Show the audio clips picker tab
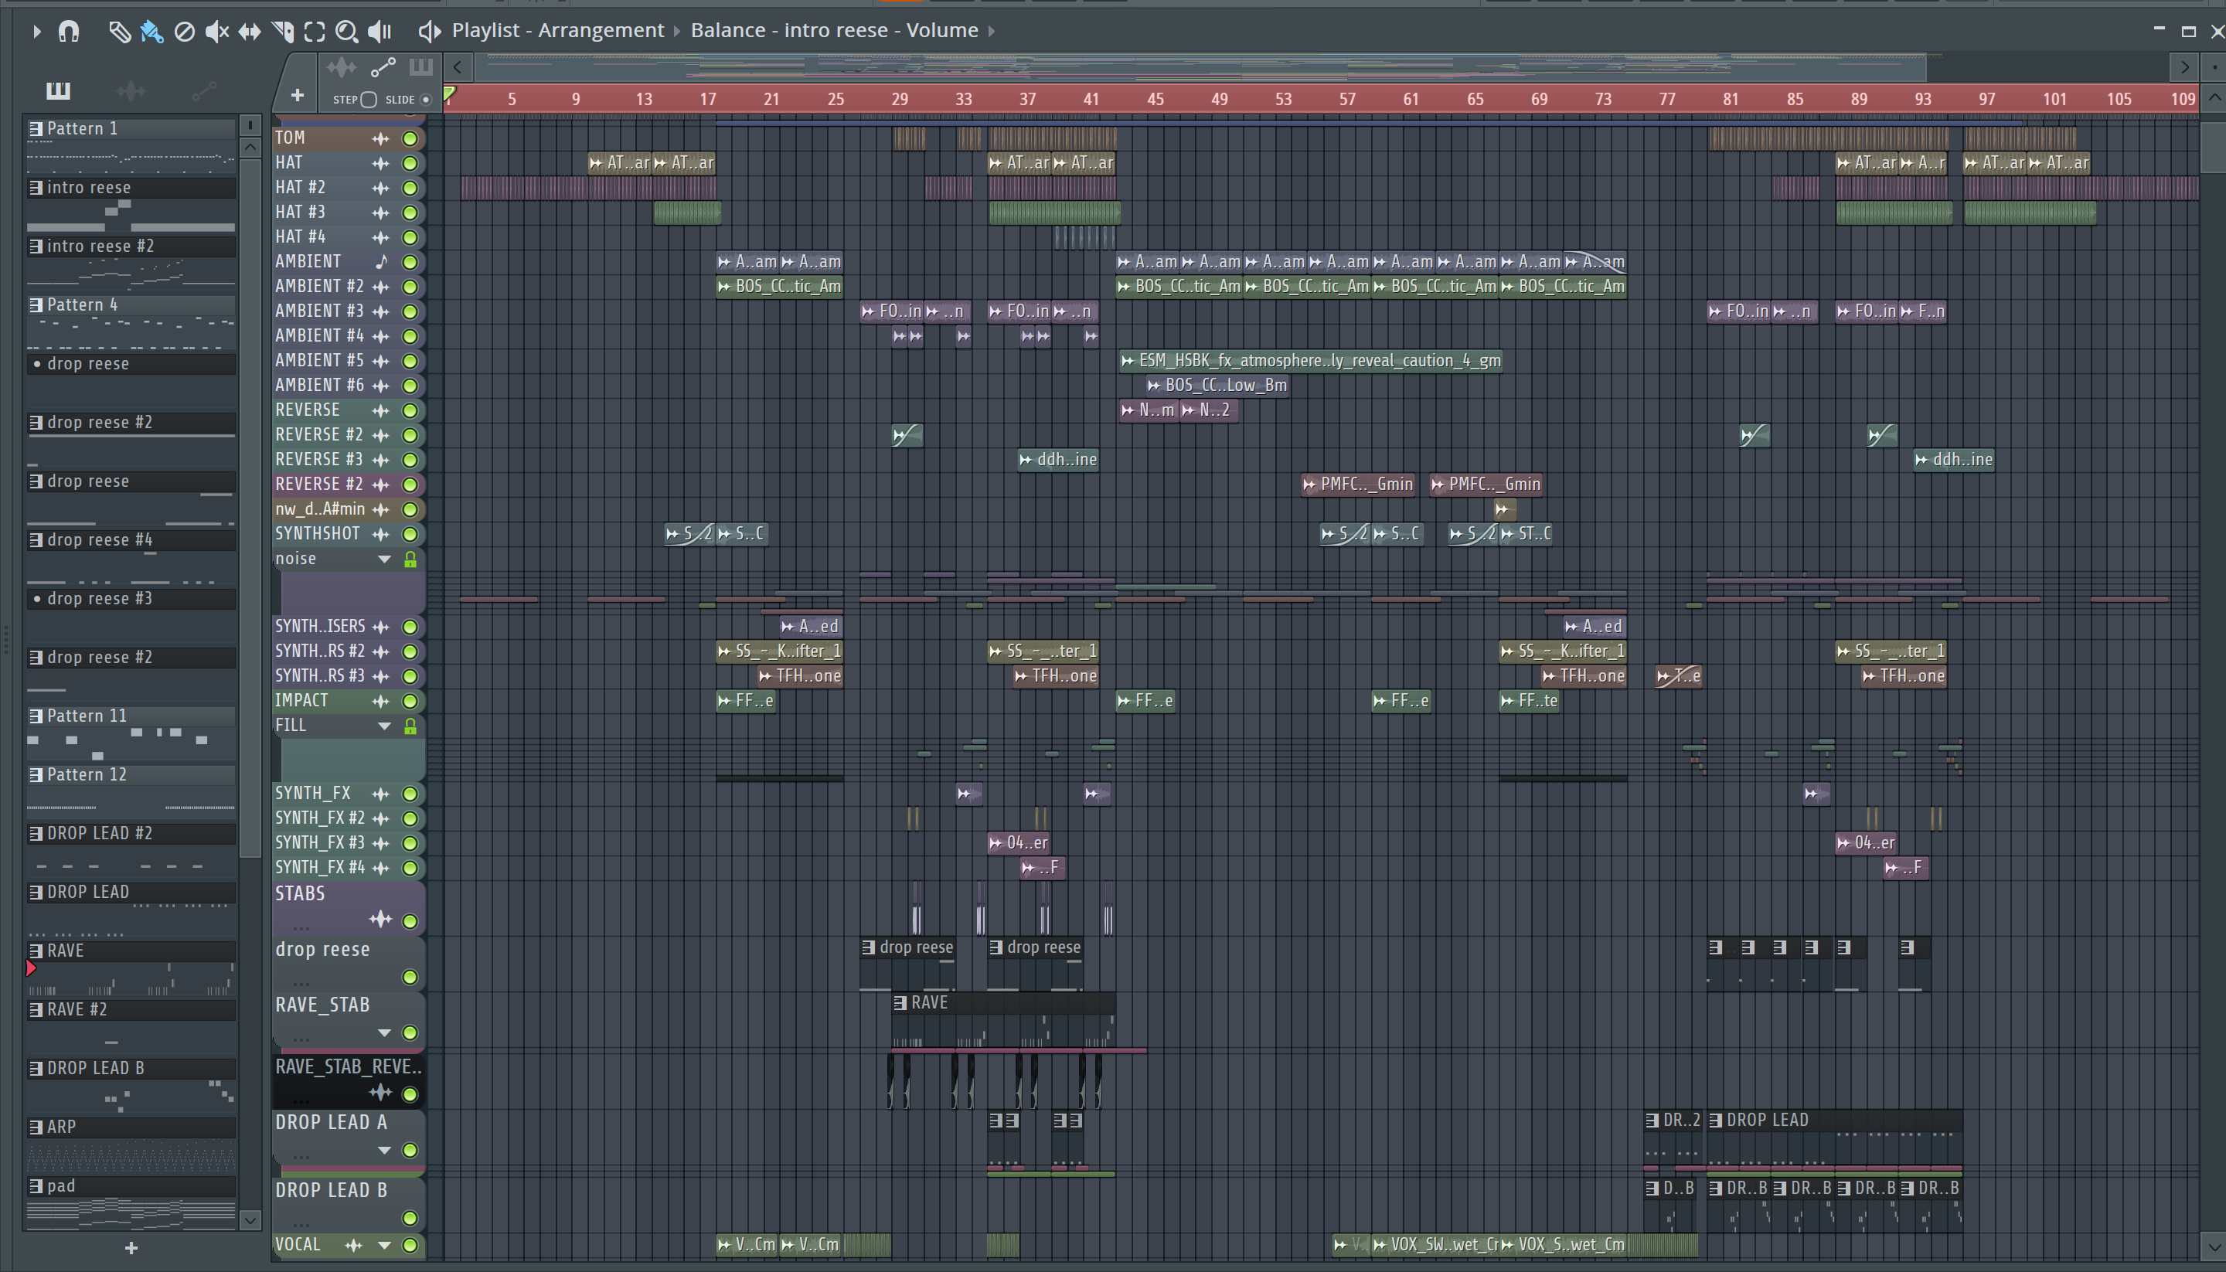 click(130, 90)
